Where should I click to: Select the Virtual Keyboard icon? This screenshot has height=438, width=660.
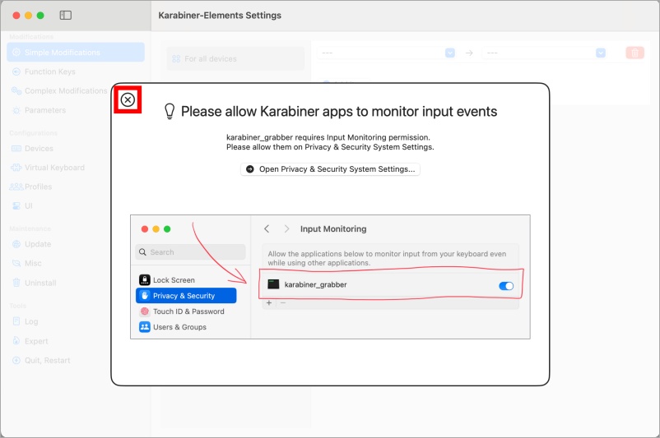point(16,168)
